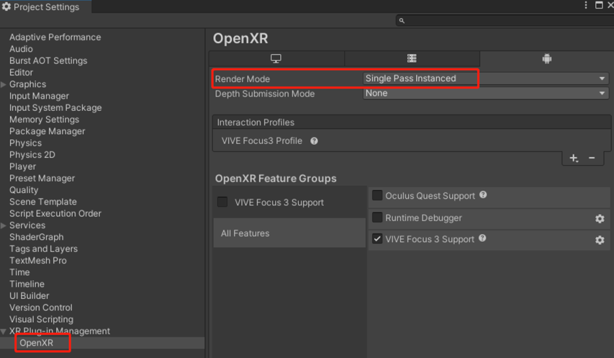The height and width of the screenshot is (358, 614).
Task: Select Player settings
Action: pyautogui.click(x=23, y=166)
